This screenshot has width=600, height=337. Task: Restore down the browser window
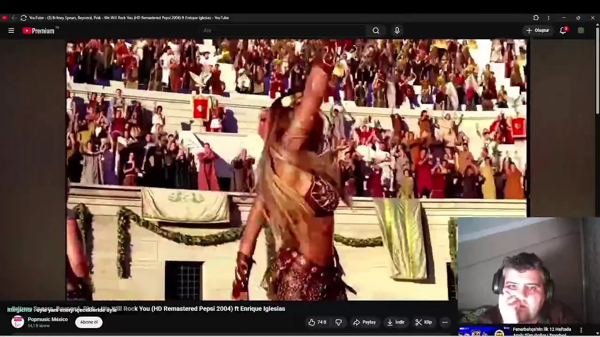[578, 18]
